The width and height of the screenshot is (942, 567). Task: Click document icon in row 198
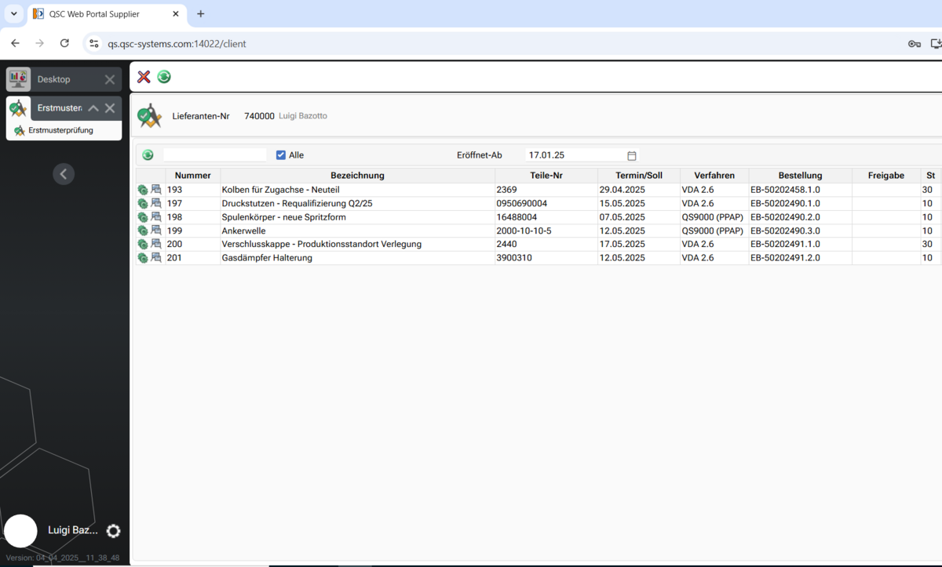click(156, 216)
